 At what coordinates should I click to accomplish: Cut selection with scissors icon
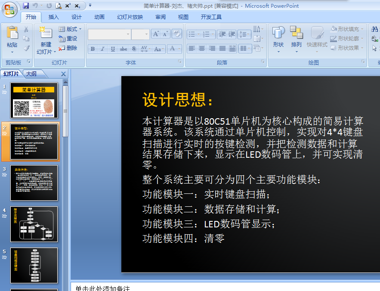[26, 29]
